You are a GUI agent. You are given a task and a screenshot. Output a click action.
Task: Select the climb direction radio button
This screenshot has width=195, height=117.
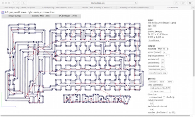(173, 97)
